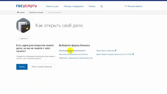This screenshot has height=94, width=167.
Task: Go to Жизненные ситуации breadcrumb
Action: pyautogui.click(x=36, y=13)
